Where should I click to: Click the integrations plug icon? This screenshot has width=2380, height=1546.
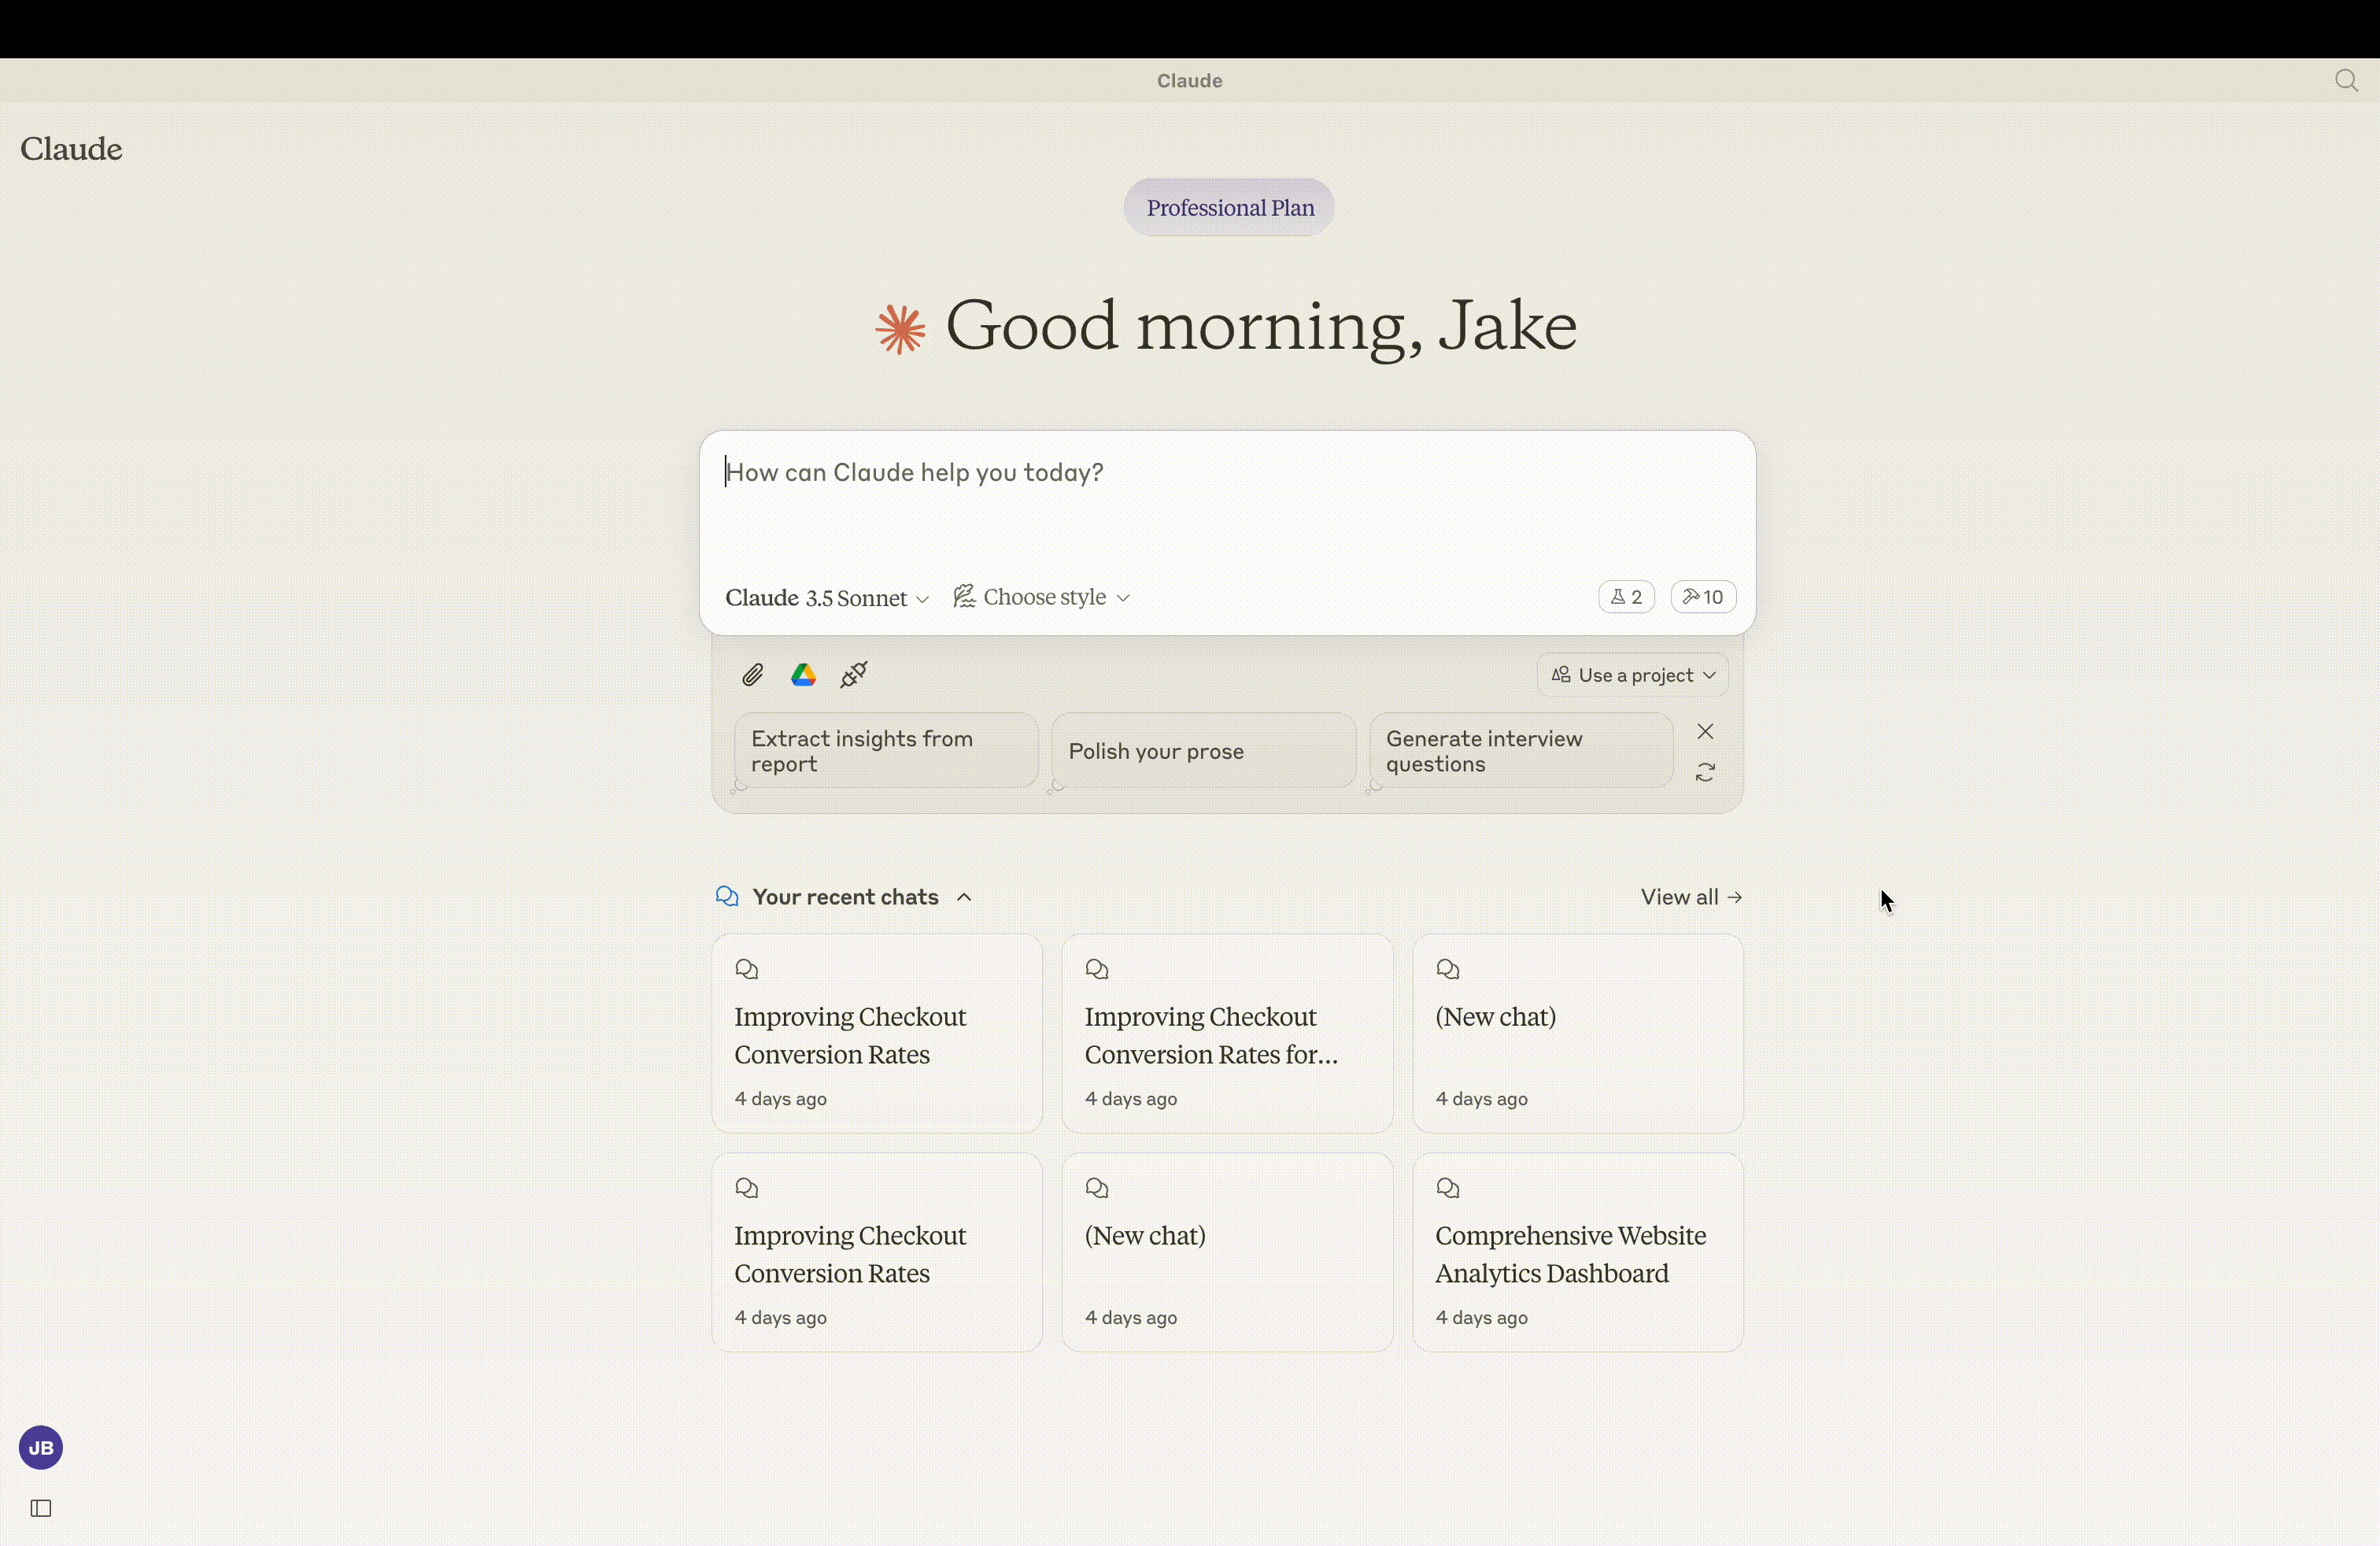(x=854, y=675)
